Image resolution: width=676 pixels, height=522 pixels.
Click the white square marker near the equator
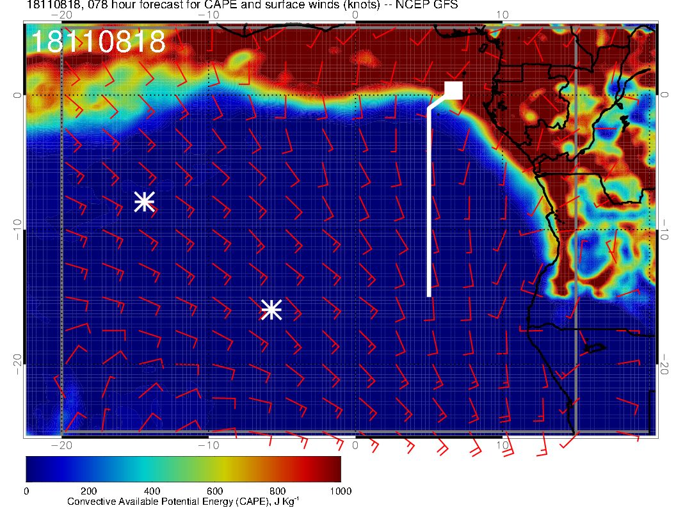(454, 90)
